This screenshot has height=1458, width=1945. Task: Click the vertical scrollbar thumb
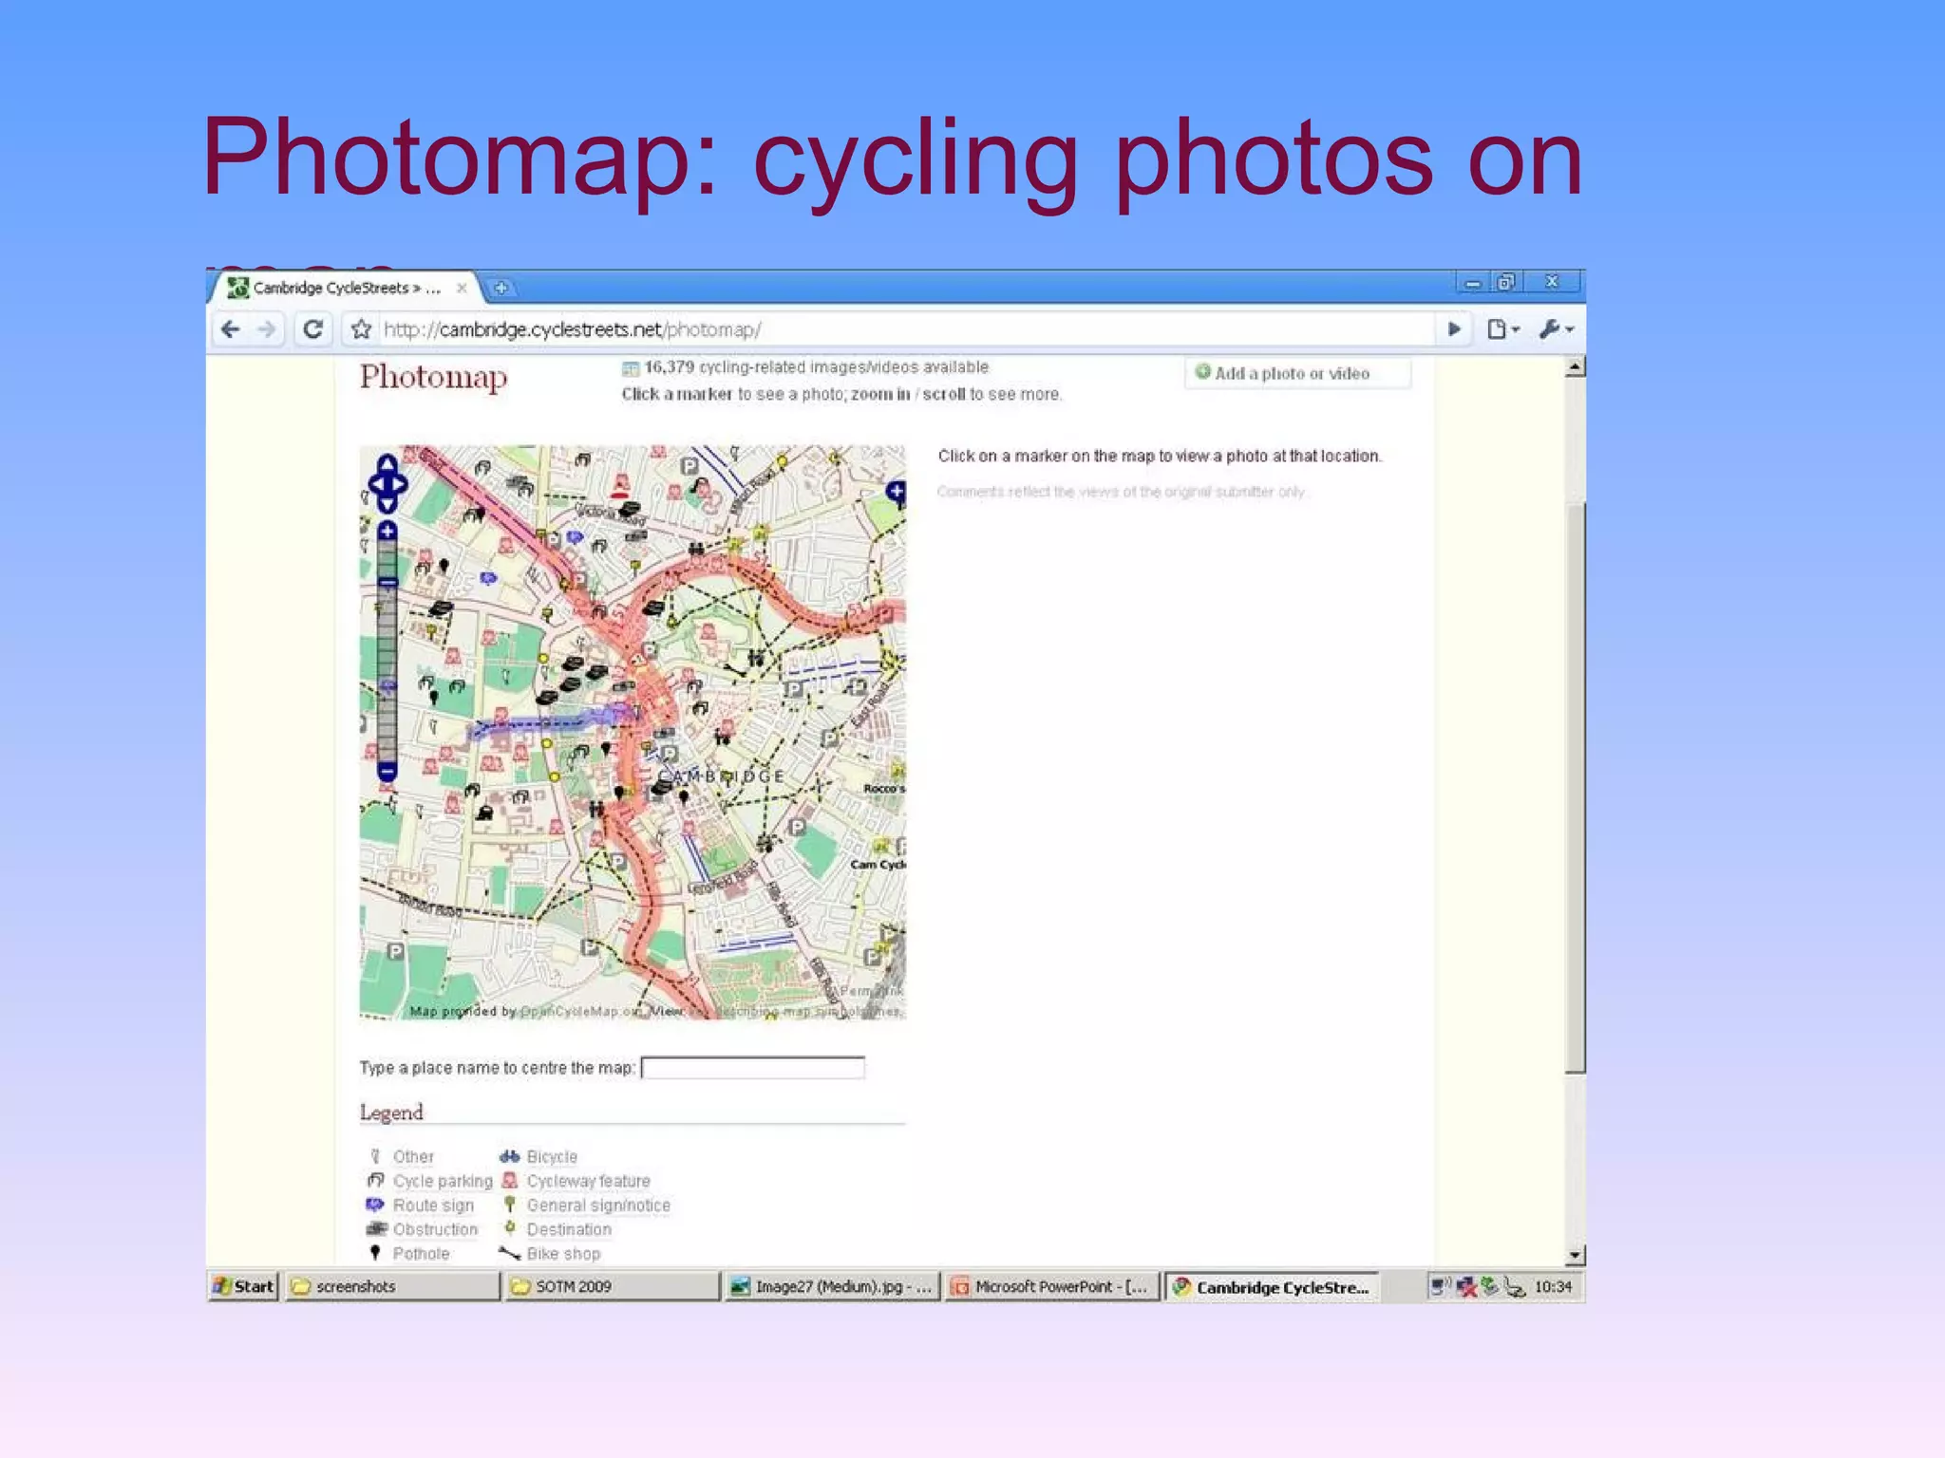1576,786
